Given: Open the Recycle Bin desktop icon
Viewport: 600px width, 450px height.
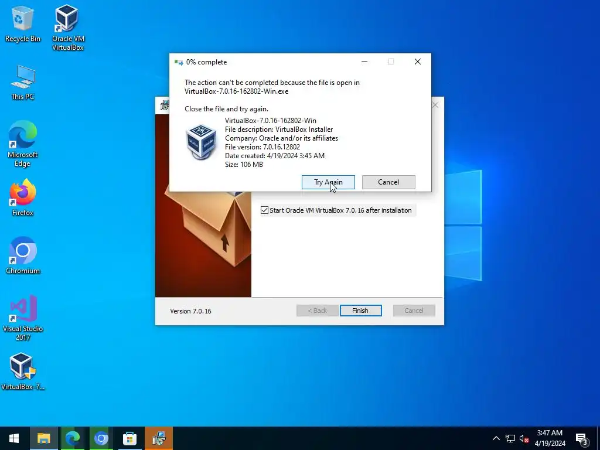Looking at the screenshot, I should pyautogui.click(x=23, y=23).
